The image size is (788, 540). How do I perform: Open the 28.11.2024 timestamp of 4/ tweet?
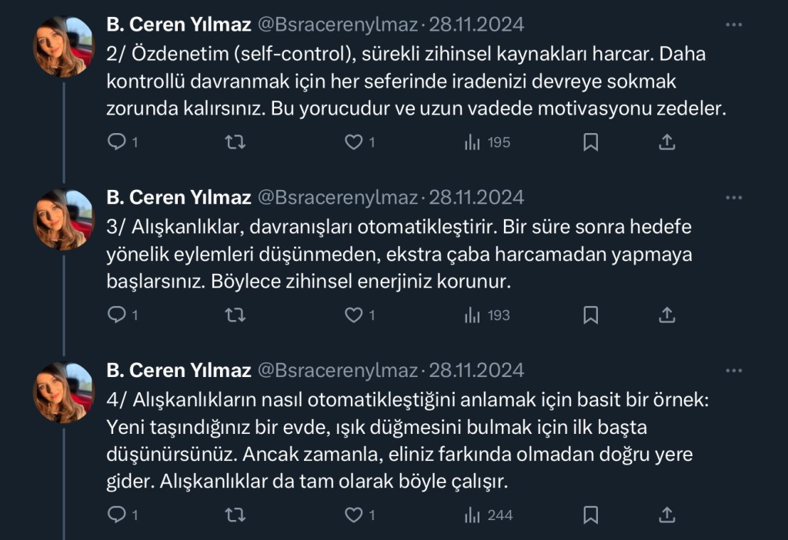point(476,371)
